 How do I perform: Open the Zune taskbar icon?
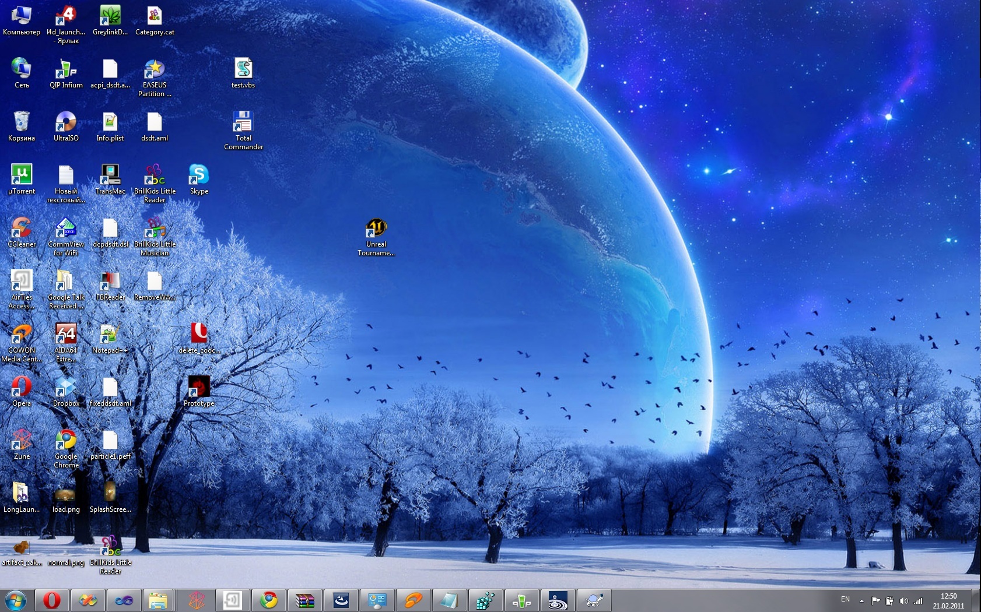(197, 600)
